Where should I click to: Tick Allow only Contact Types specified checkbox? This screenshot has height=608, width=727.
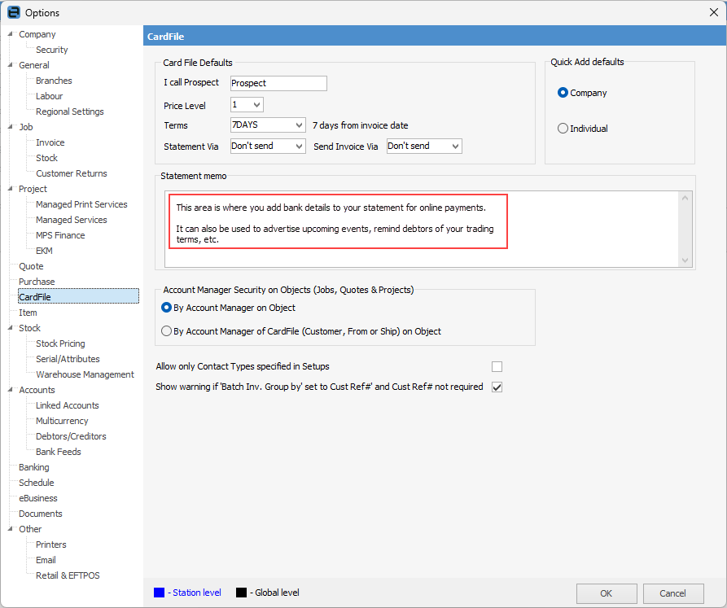tap(497, 366)
